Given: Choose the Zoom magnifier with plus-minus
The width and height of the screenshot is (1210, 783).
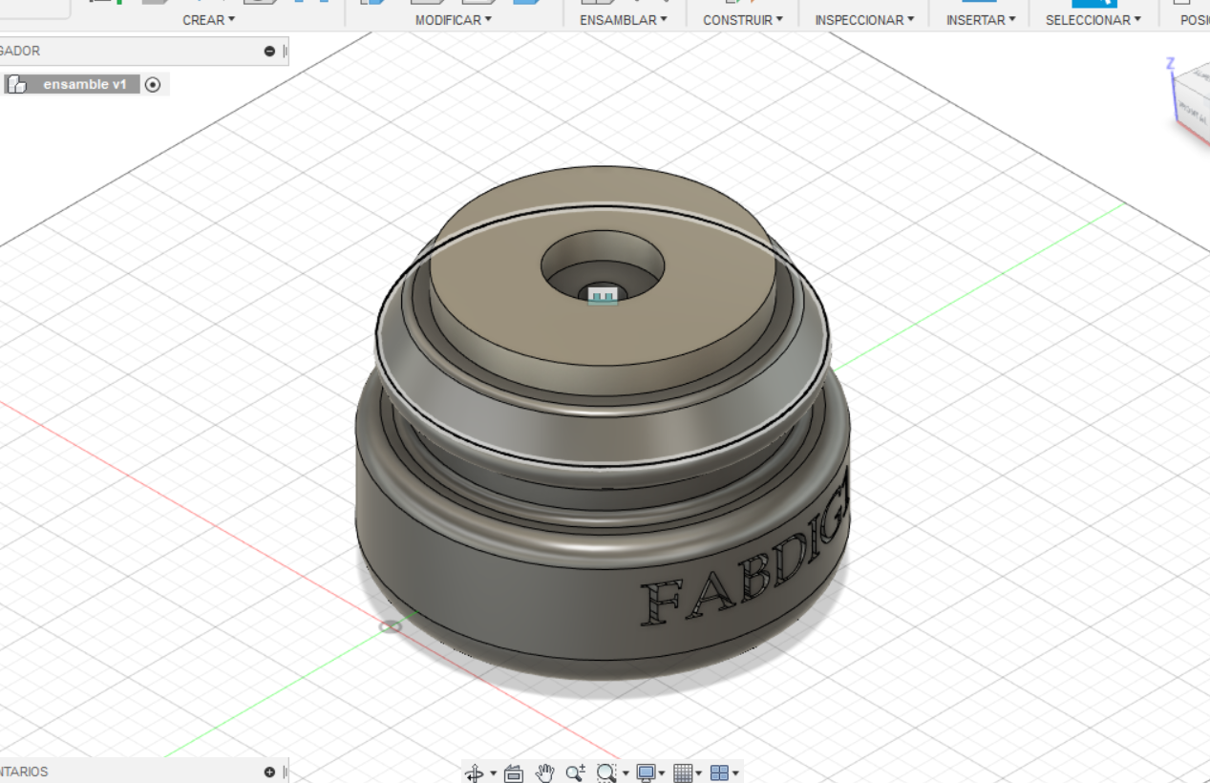Looking at the screenshot, I should 575,772.
